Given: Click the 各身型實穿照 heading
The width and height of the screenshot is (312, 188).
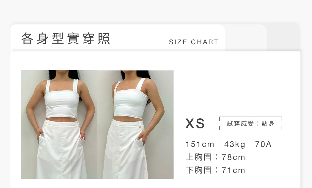Looking at the screenshot, I should pyautogui.click(x=65, y=38).
